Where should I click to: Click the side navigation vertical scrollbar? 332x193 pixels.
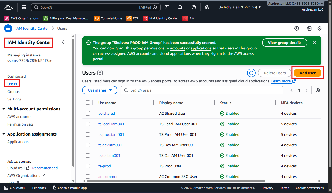click(x=73, y=103)
